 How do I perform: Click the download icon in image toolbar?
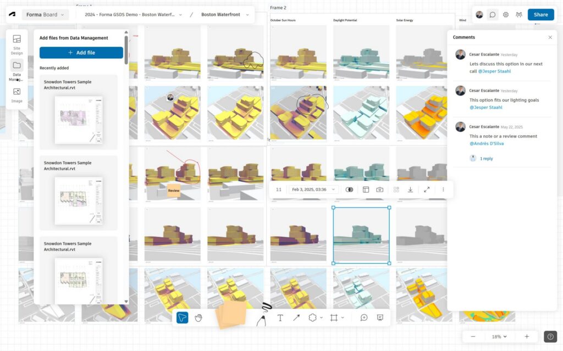pos(410,190)
